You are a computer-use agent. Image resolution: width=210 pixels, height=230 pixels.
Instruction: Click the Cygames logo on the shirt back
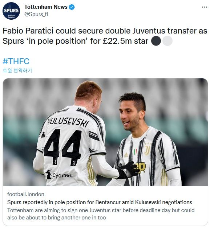coord(59,175)
